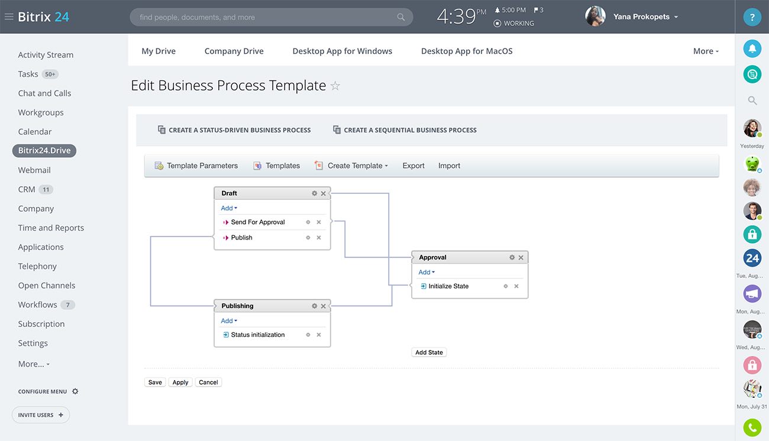Expand the Add dropdown in Draft state
Screen dimensions: 769x441
229,208
